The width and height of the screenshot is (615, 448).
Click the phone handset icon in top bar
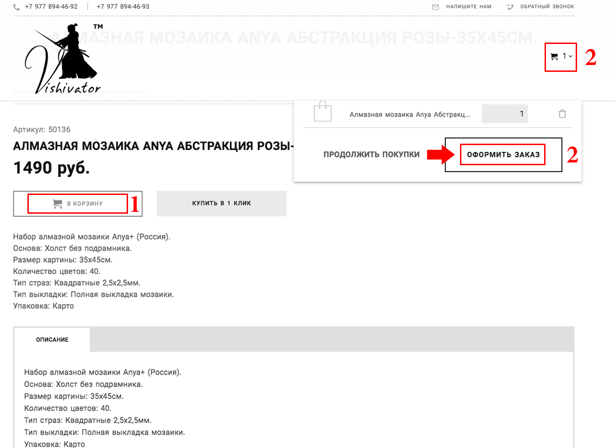tap(16, 7)
